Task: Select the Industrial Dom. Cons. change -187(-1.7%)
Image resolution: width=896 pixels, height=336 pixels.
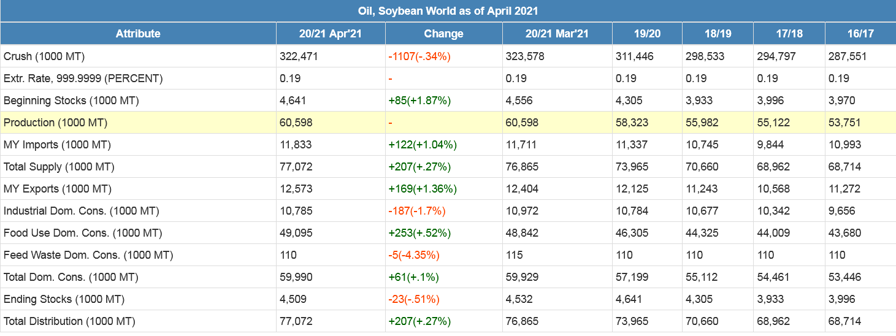Action: pos(417,211)
